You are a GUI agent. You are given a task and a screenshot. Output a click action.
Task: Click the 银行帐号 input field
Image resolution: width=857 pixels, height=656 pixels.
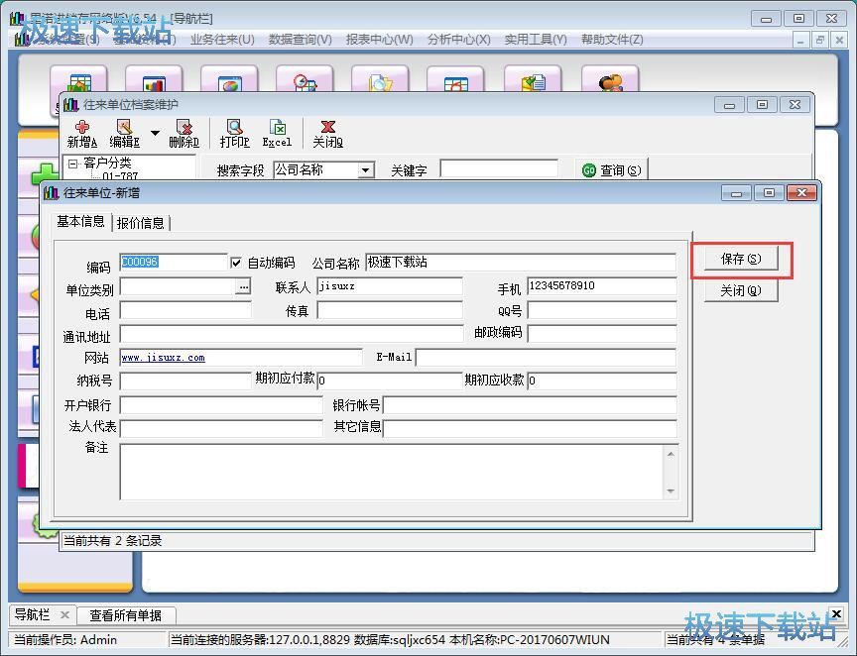[530, 405]
